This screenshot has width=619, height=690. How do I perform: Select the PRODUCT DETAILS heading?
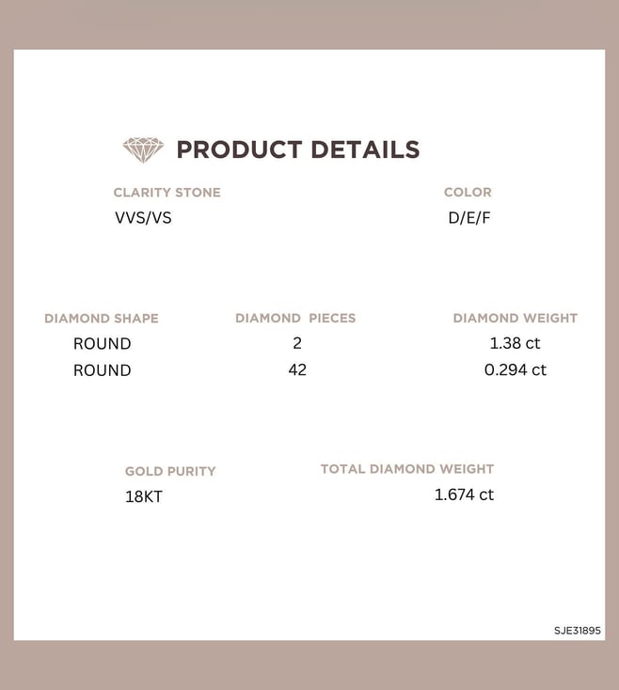(x=298, y=149)
